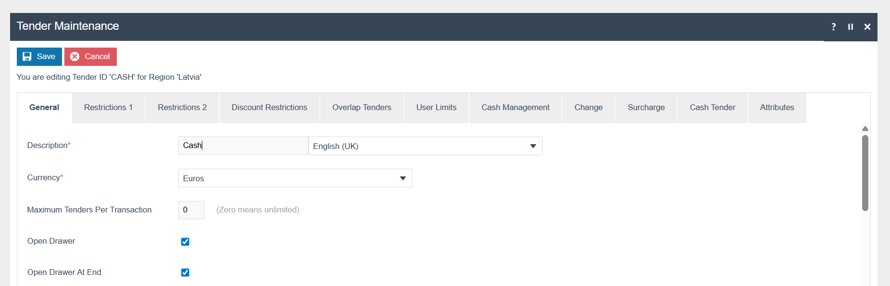Go to the Overlap Tenders tab

pyautogui.click(x=361, y=108)
